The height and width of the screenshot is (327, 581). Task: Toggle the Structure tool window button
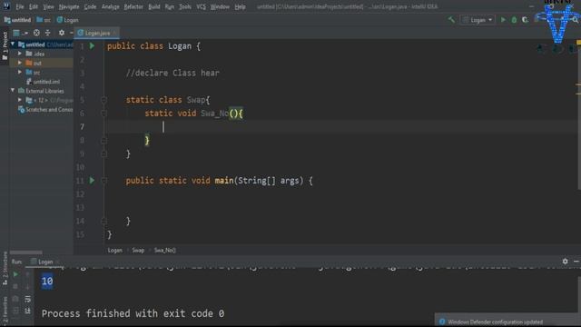[5, 268]
